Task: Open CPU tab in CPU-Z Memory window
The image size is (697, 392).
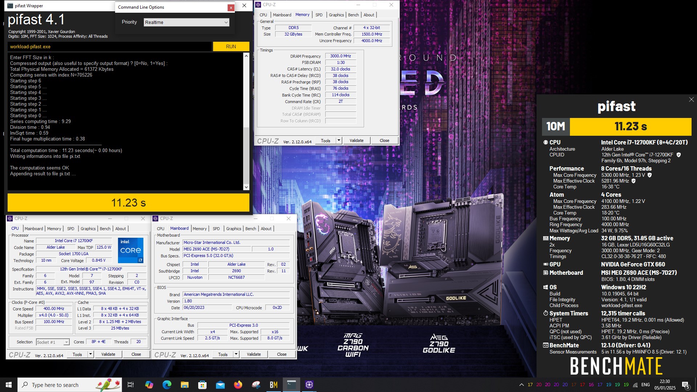Action: click(263, 15)
